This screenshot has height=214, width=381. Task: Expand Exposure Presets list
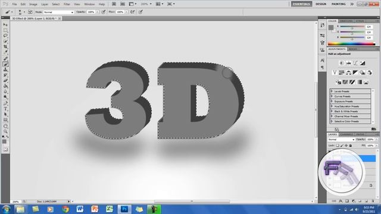tap(332, 101)
